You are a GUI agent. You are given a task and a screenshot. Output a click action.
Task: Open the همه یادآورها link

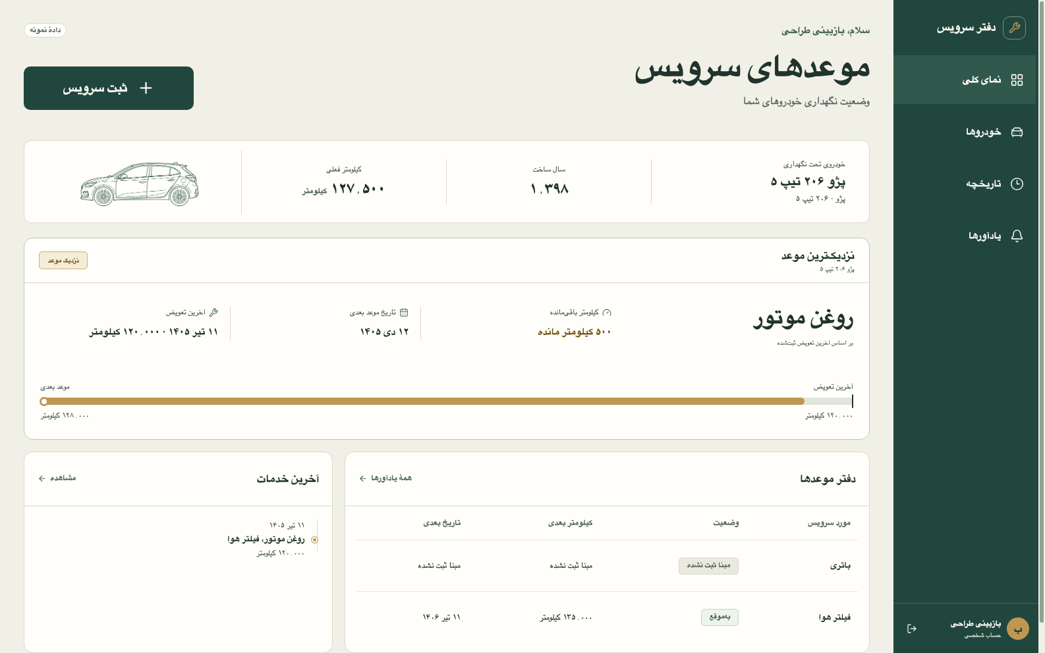(385, 478)
